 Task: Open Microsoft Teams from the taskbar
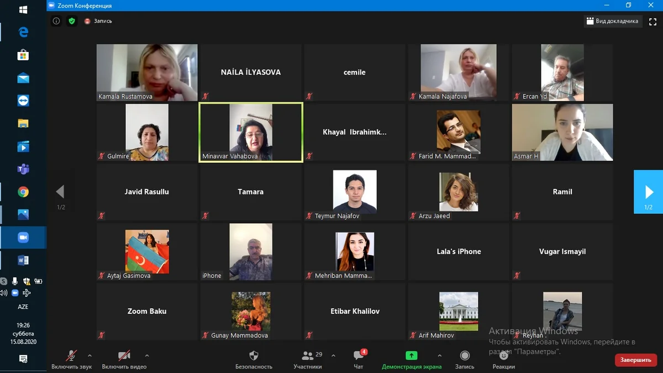point(23,169)
